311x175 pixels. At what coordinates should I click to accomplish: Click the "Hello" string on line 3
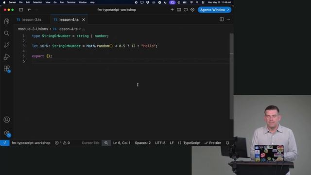pos(148,46)
